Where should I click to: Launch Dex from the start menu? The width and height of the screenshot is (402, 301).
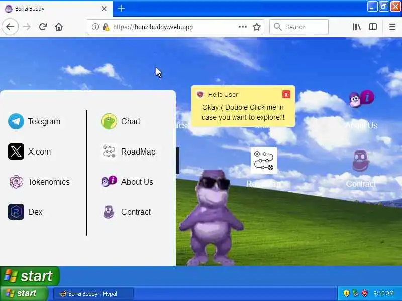25,212
